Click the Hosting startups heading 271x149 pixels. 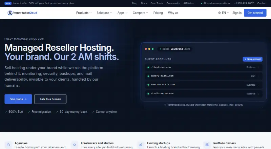159,143
